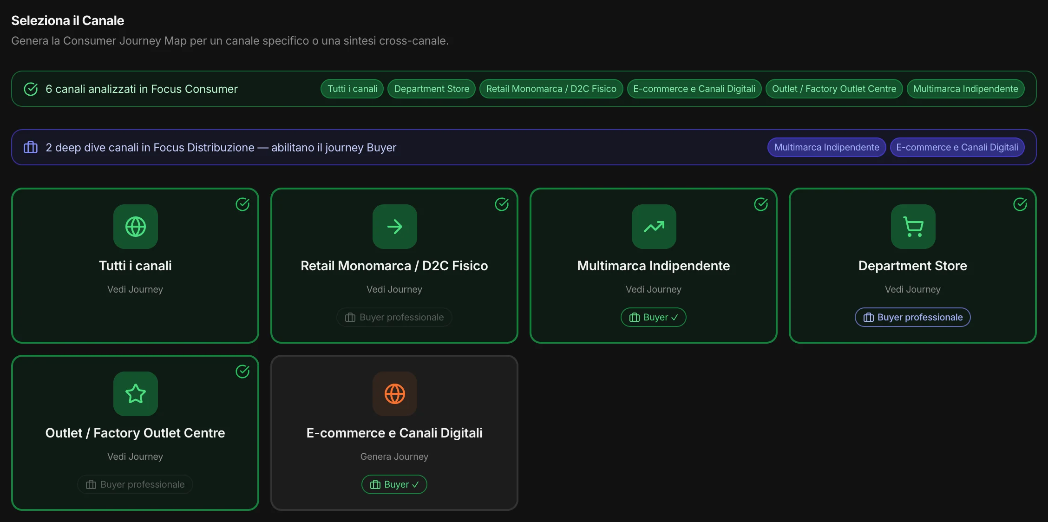Click the 2 deep dive canali banner text
Screen dimensions: 1048x522
[221, 147]
